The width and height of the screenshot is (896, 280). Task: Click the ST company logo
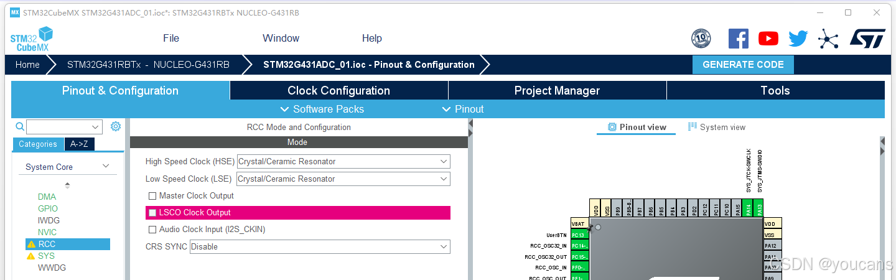click(867, 38)
